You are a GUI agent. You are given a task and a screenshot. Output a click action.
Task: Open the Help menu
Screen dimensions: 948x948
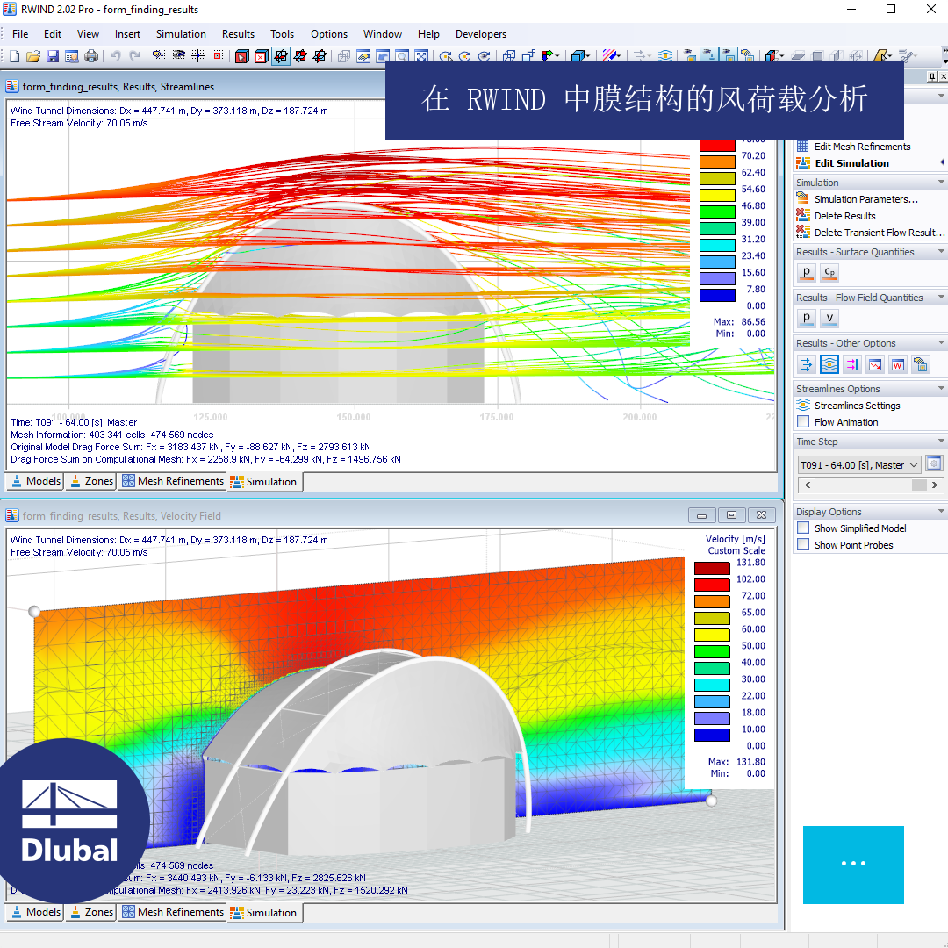coord(428,34)
